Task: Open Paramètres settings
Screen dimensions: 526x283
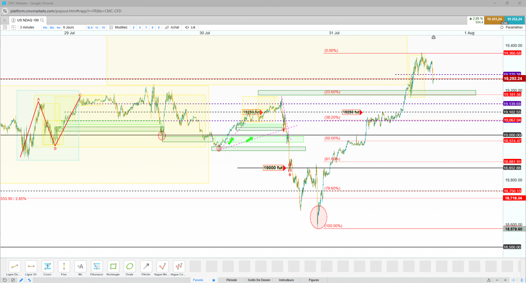Action: 511,27
